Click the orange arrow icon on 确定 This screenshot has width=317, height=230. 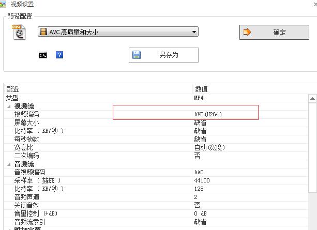tap(247, 32)
